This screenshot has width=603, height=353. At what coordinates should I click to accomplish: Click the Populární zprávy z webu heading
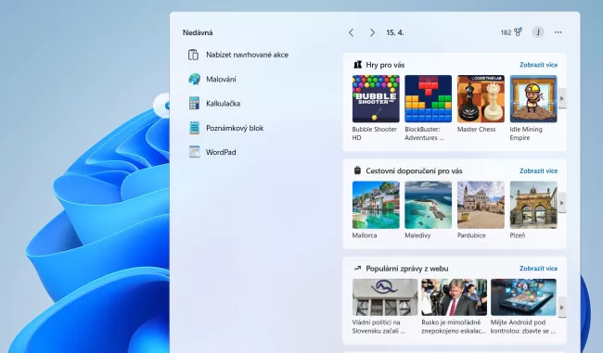click(x=407, y=269)
